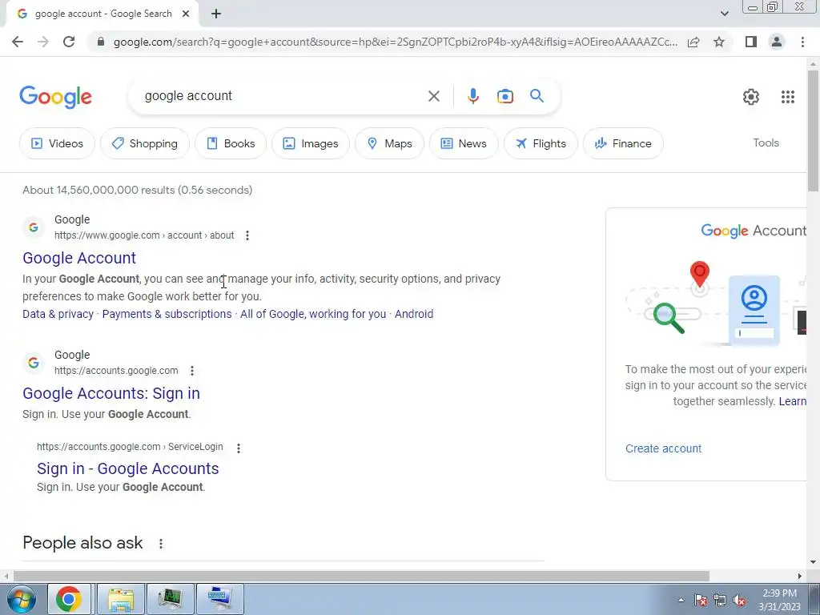Open the tab search dropdown chevron

[x=724, y=14]
